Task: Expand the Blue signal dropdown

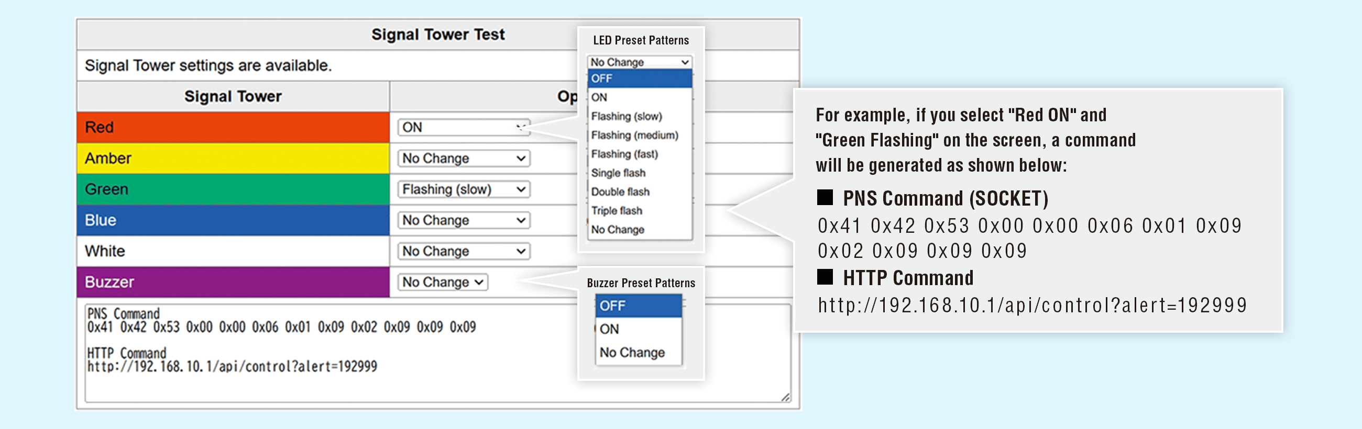Action: 463,220
